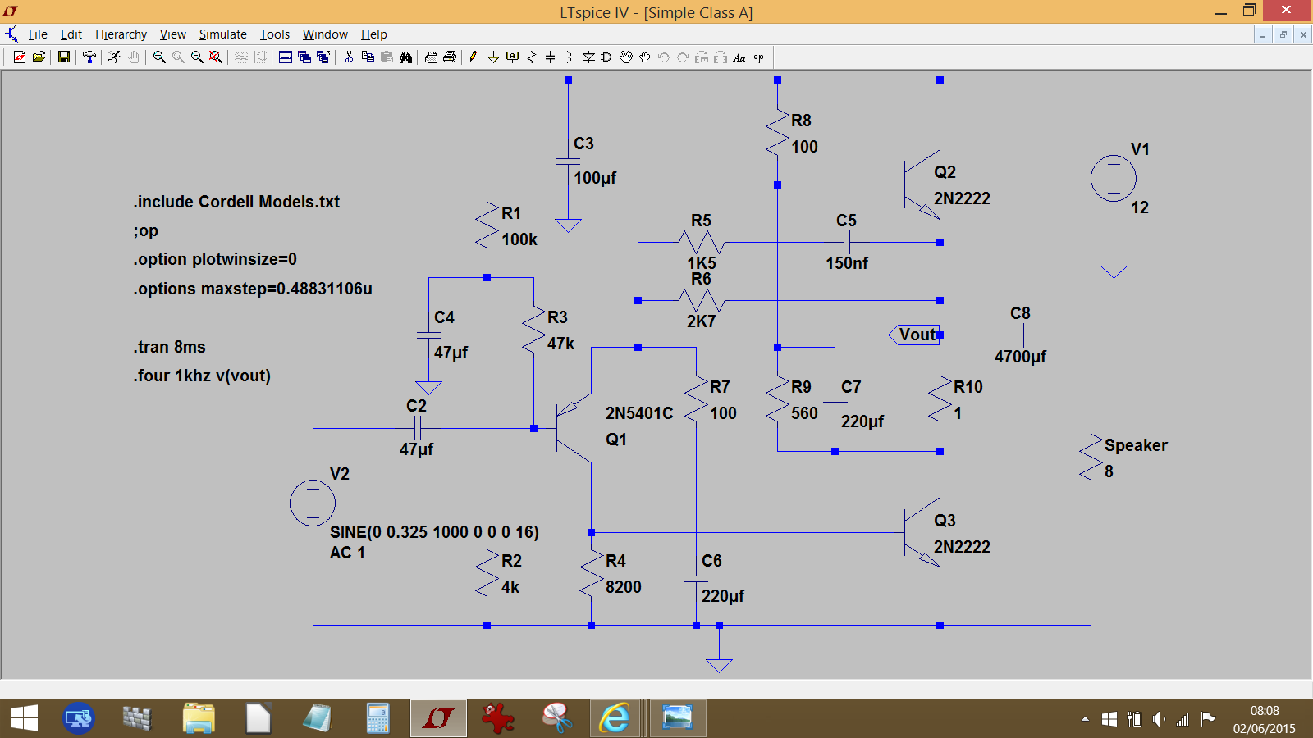
Task: Select the Ground symbol tool
Action: click(x=493, y=57)
